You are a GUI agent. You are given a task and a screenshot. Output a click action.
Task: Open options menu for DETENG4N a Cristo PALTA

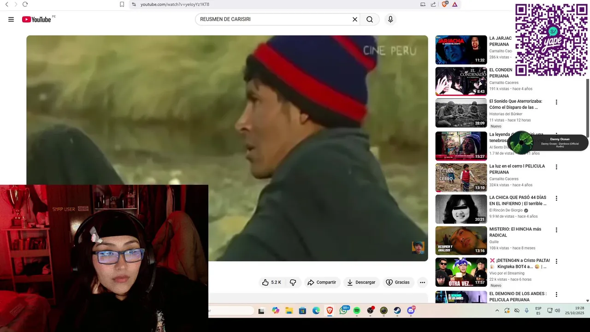pos(556,261)
